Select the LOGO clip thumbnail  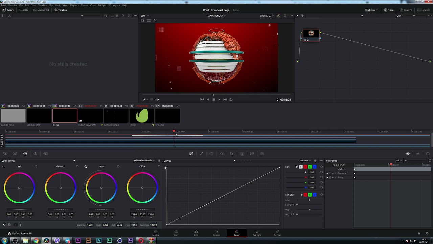click(x=142, y=116)
